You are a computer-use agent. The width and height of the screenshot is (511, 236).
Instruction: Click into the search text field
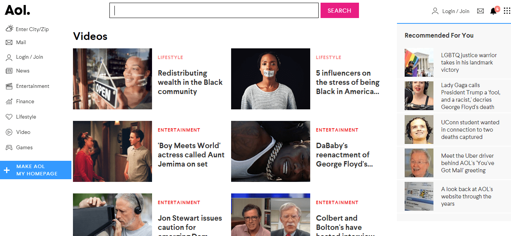click(214, 10)
